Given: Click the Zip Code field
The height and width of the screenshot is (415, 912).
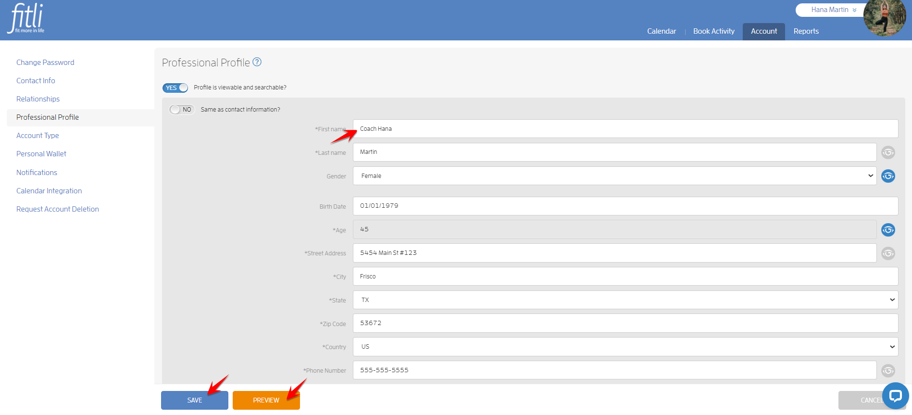Looking at the screenshot, I should (x=625, y=323).
